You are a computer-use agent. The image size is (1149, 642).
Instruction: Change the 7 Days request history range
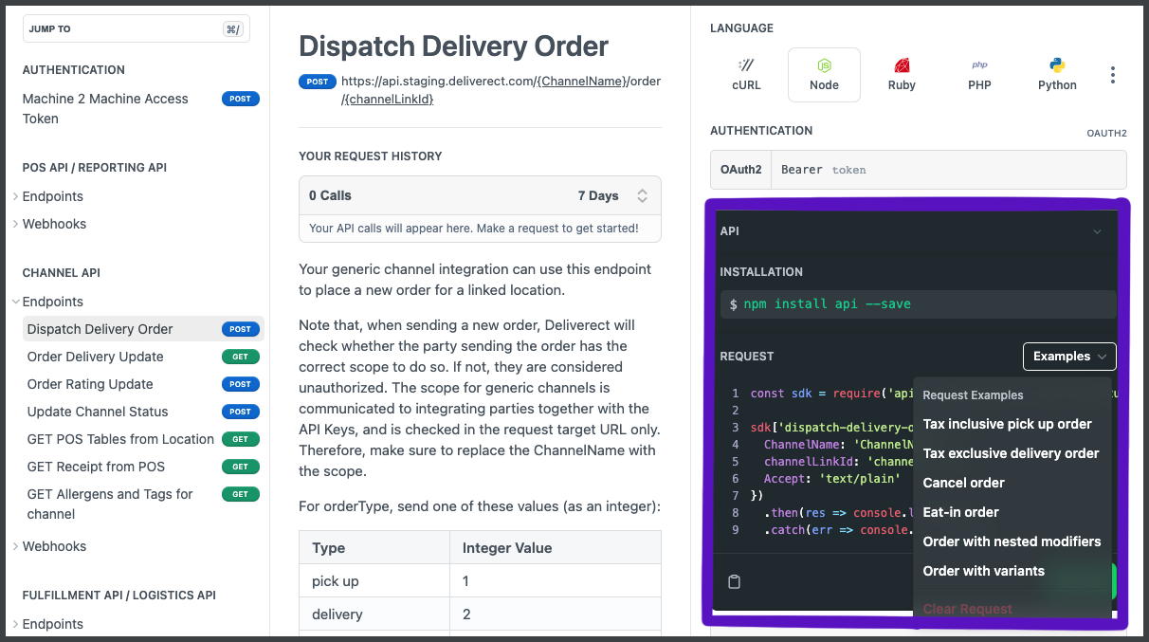click(x=613, y=195)
